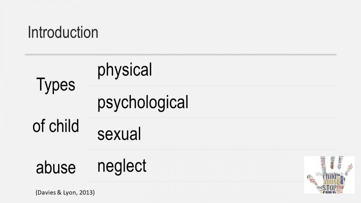
Task: Click the word "Types" on the left
Action: tap(56, 85)
